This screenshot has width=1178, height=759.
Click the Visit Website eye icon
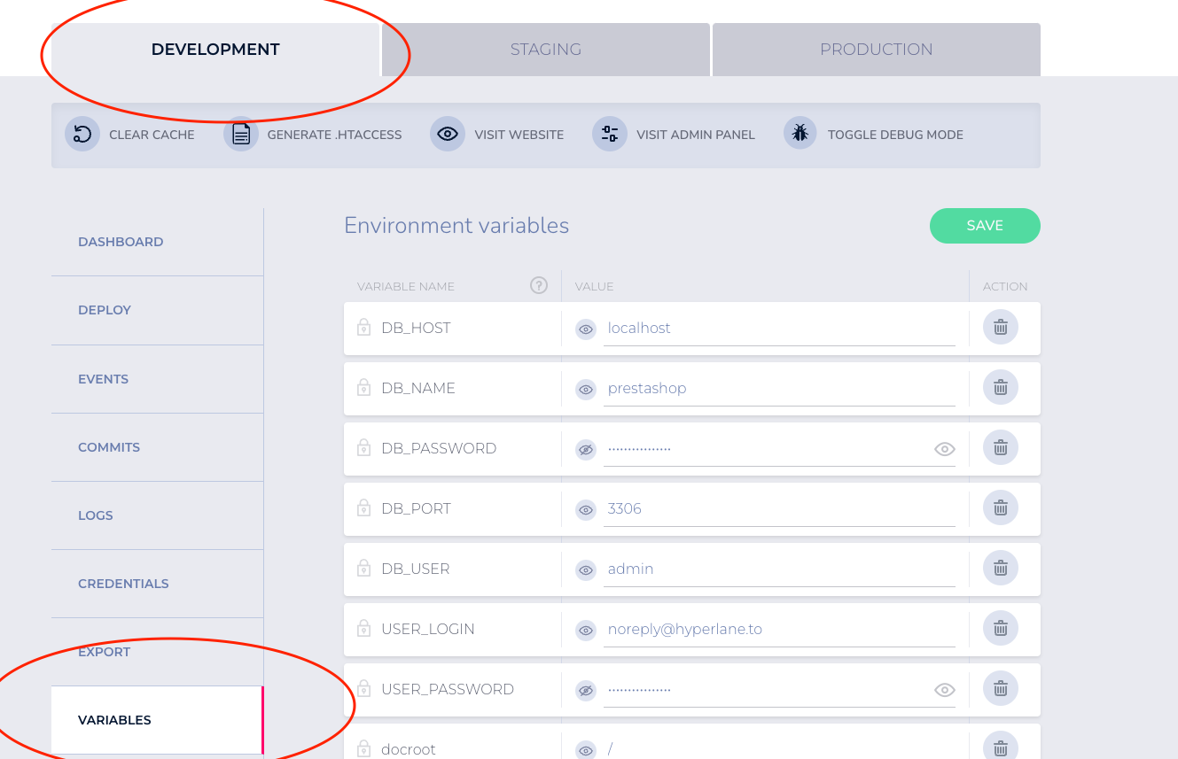(x=448, y=135)
